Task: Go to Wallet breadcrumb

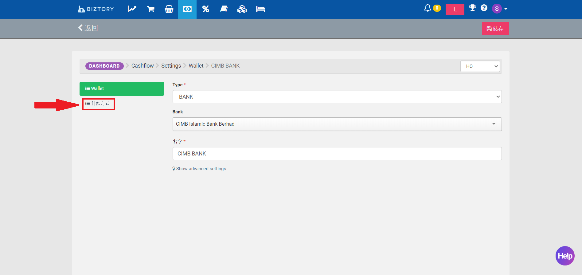Action: point(196,66)
